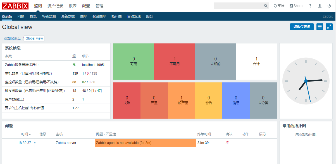Viewport: 336px width, 164px height.
Task: Click the 一般严重 severity count
Action: (181, 98)
